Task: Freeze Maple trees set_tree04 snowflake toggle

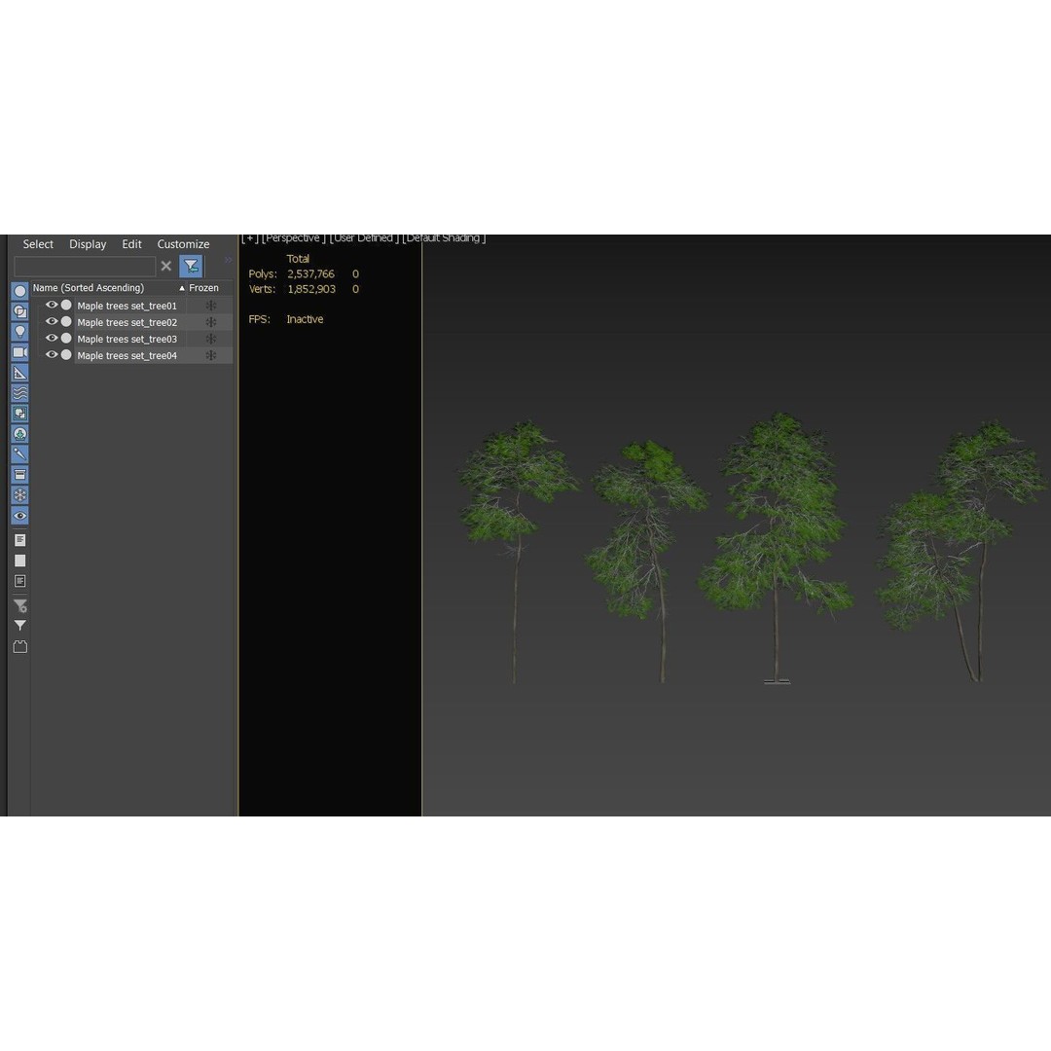Action: coord(210,356)
